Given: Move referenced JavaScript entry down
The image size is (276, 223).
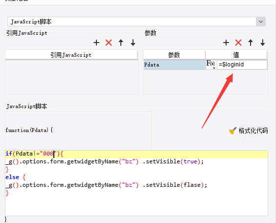Looking at the screenshot, I should pos(133,43).
